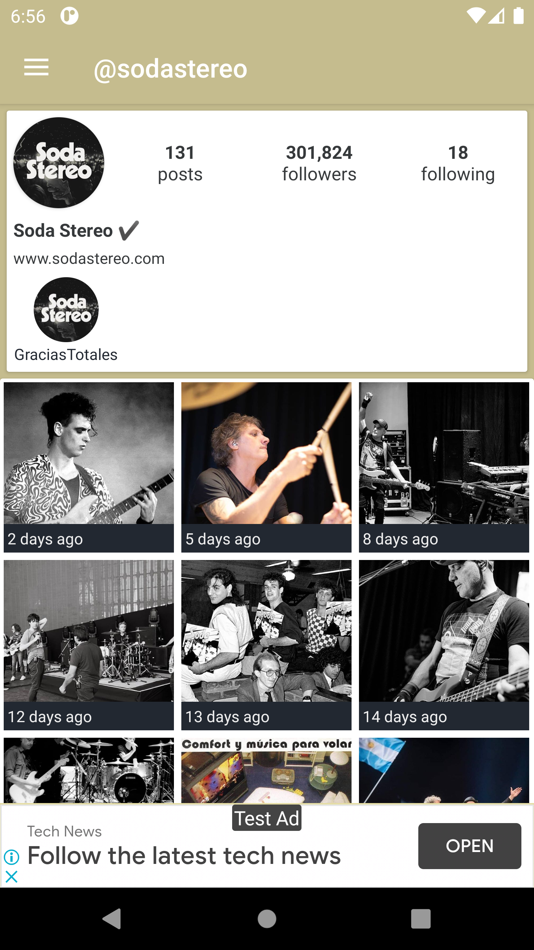
Task: Open the post from 8 days ago
Action: tap(444, 467)
